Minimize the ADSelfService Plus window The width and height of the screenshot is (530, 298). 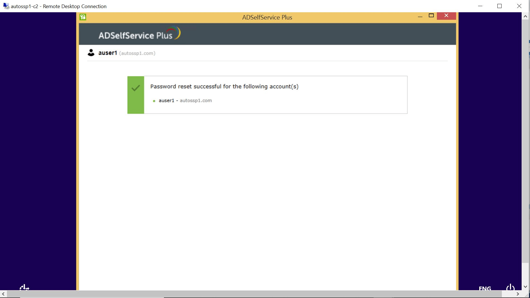tap(420, 17)
